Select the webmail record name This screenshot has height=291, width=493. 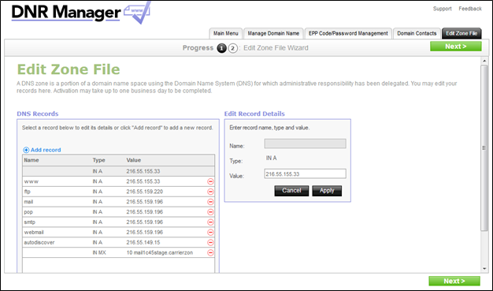pyautogui.click(x=34, y=232)
